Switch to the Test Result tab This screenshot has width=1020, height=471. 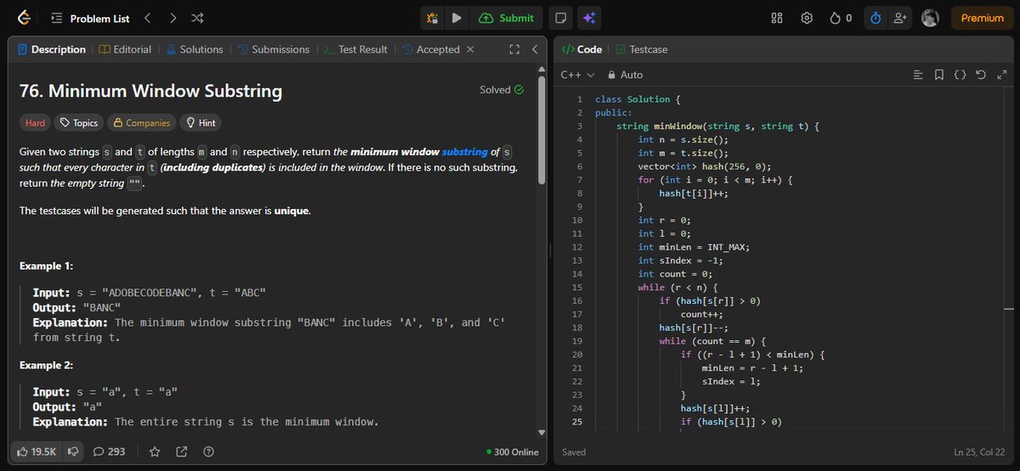(x=355, y=49)
